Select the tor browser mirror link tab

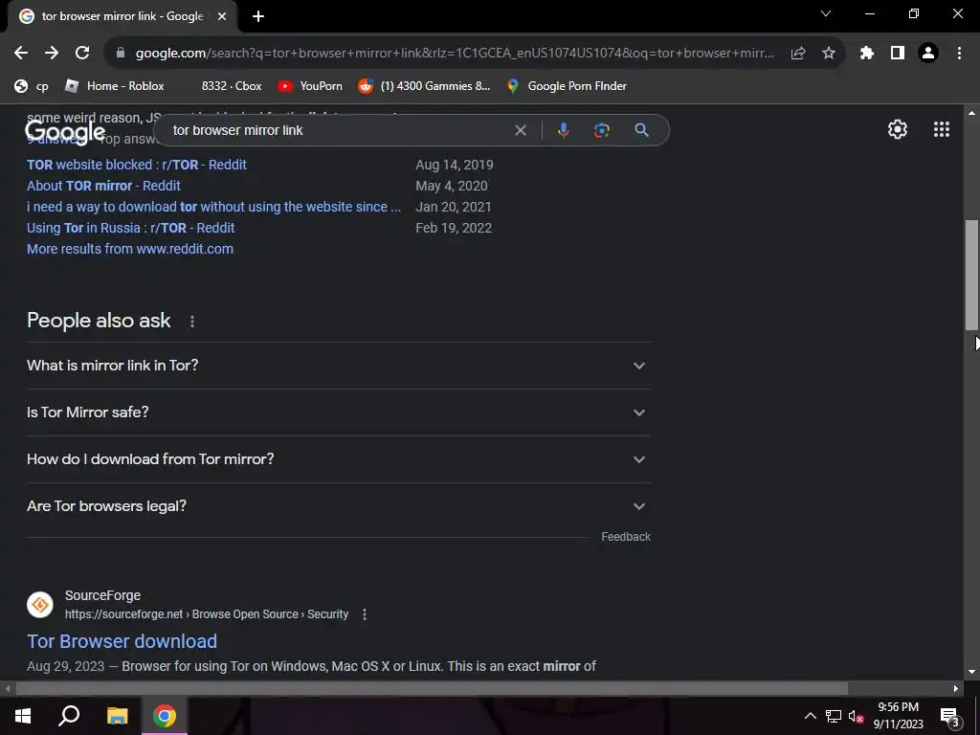122,16
